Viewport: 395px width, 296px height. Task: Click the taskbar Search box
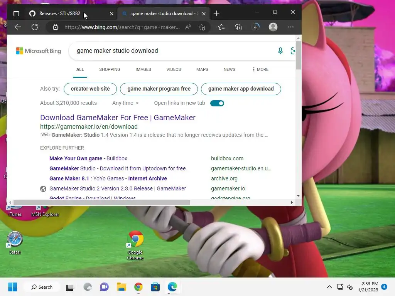pos(42,287)
